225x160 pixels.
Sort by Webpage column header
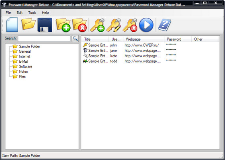tap(144, 39)
